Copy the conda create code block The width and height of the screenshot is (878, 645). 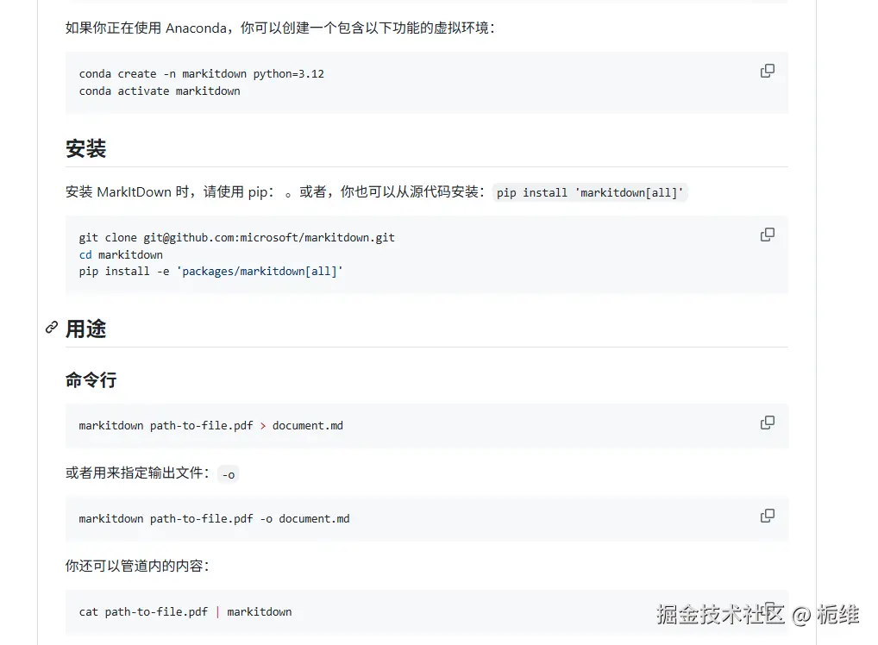(767, 71)
